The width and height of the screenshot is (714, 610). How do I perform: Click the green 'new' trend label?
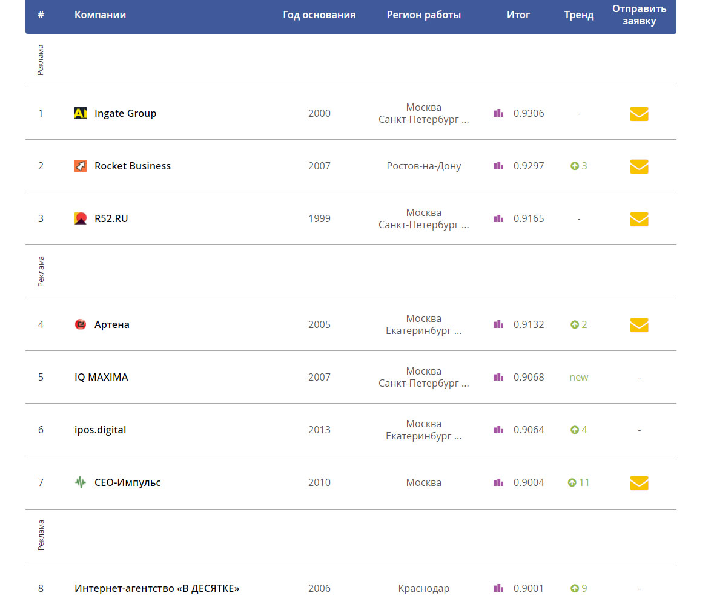[x=579, y=377]
